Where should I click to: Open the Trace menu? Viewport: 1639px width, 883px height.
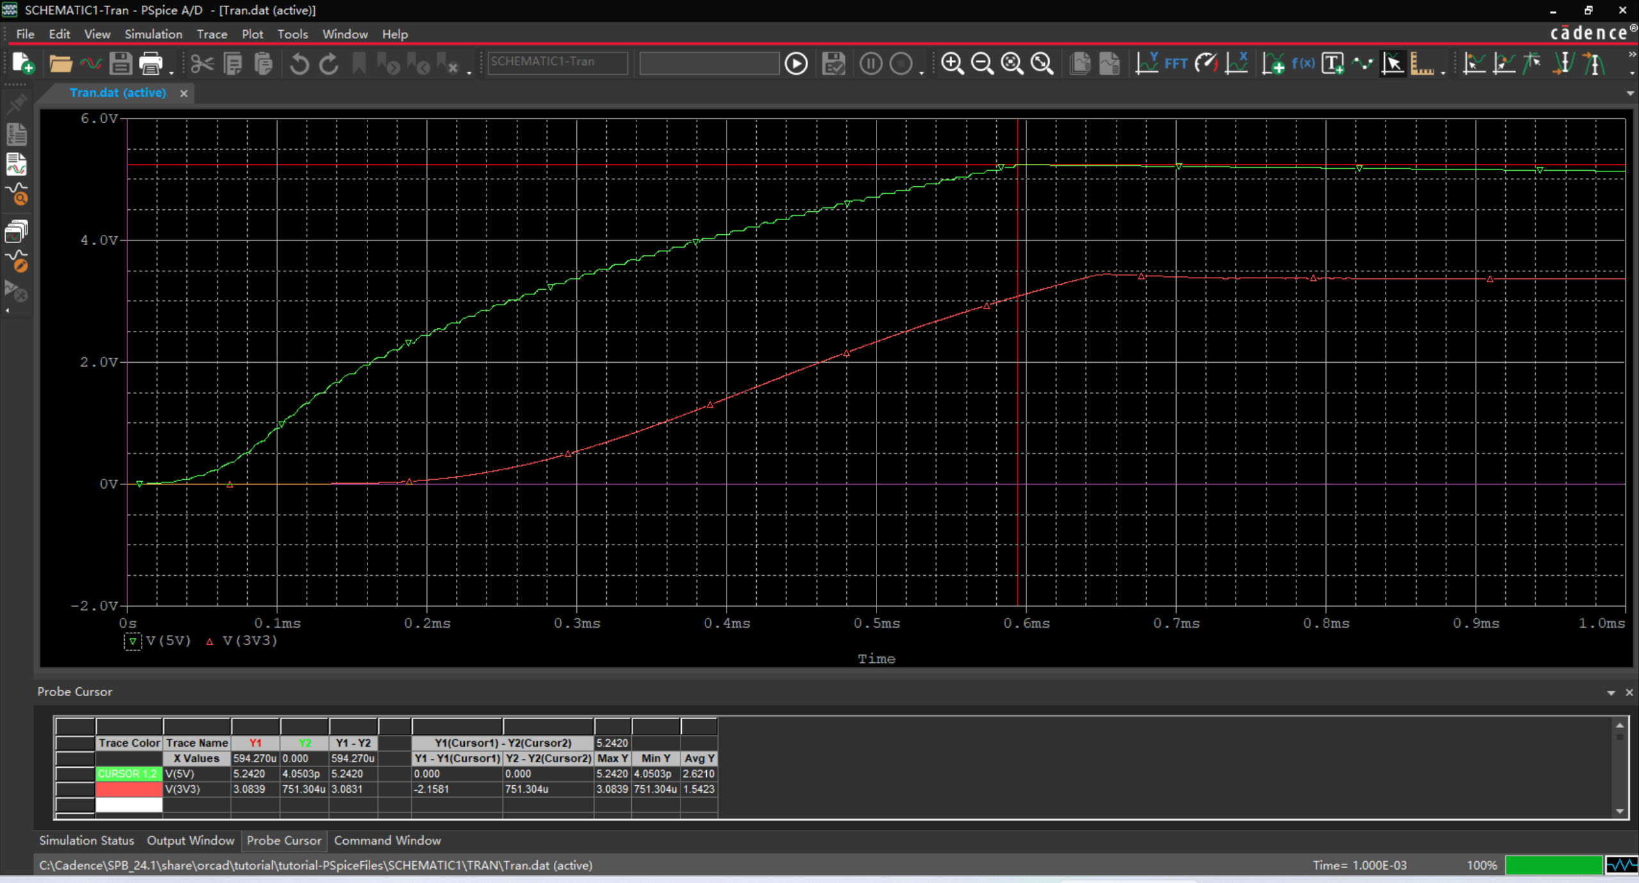tap(211, 34)
